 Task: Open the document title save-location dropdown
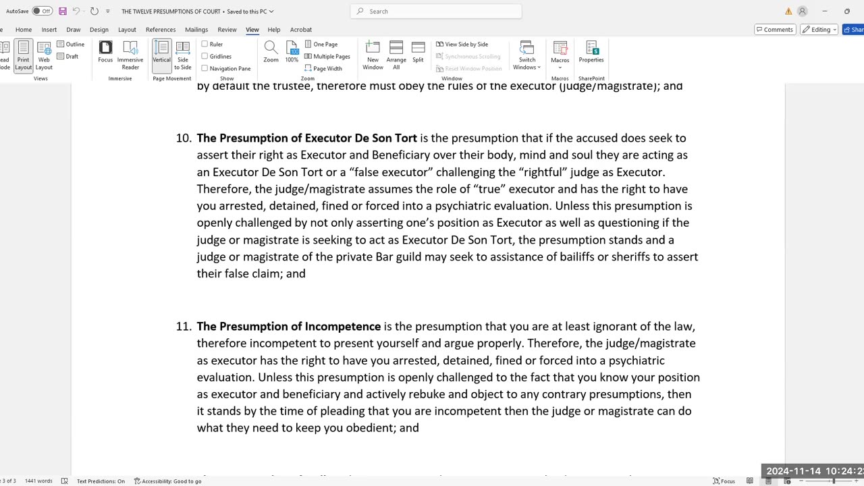(x=271, y=11)
